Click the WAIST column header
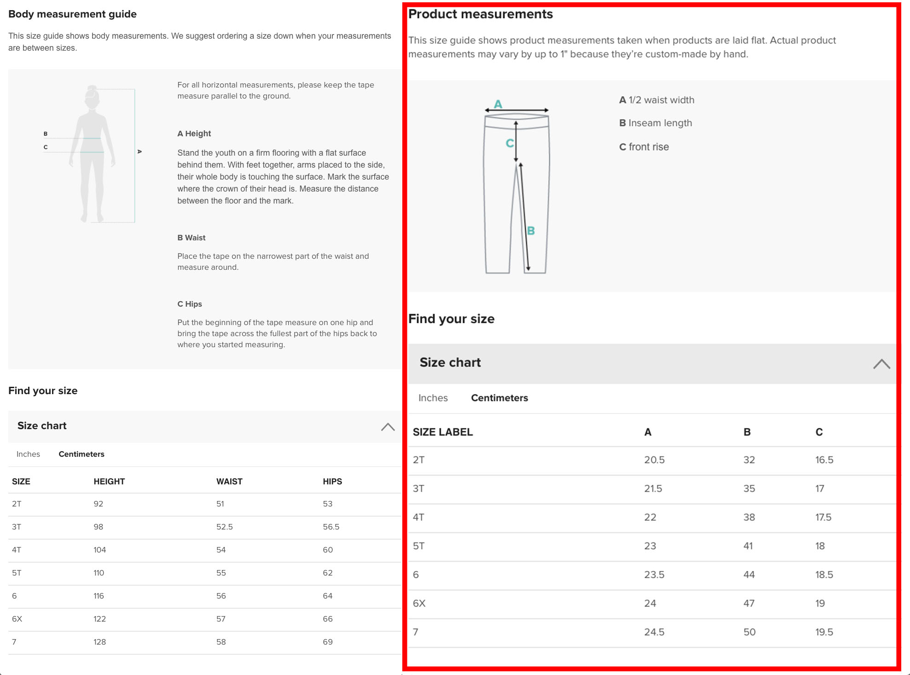Image resolution: width=910 pixels, height=675 pixels. (229, 482)
